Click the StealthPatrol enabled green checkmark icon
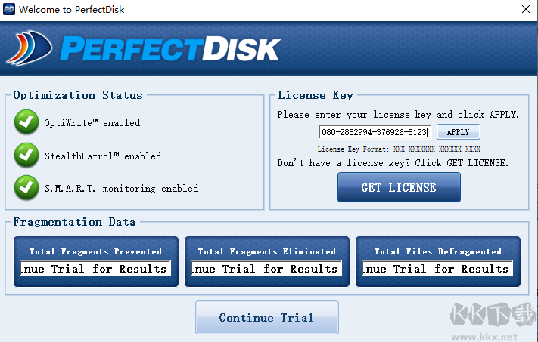Image resolution: width=538 pixels, height=342 pixels. point(27,156)
